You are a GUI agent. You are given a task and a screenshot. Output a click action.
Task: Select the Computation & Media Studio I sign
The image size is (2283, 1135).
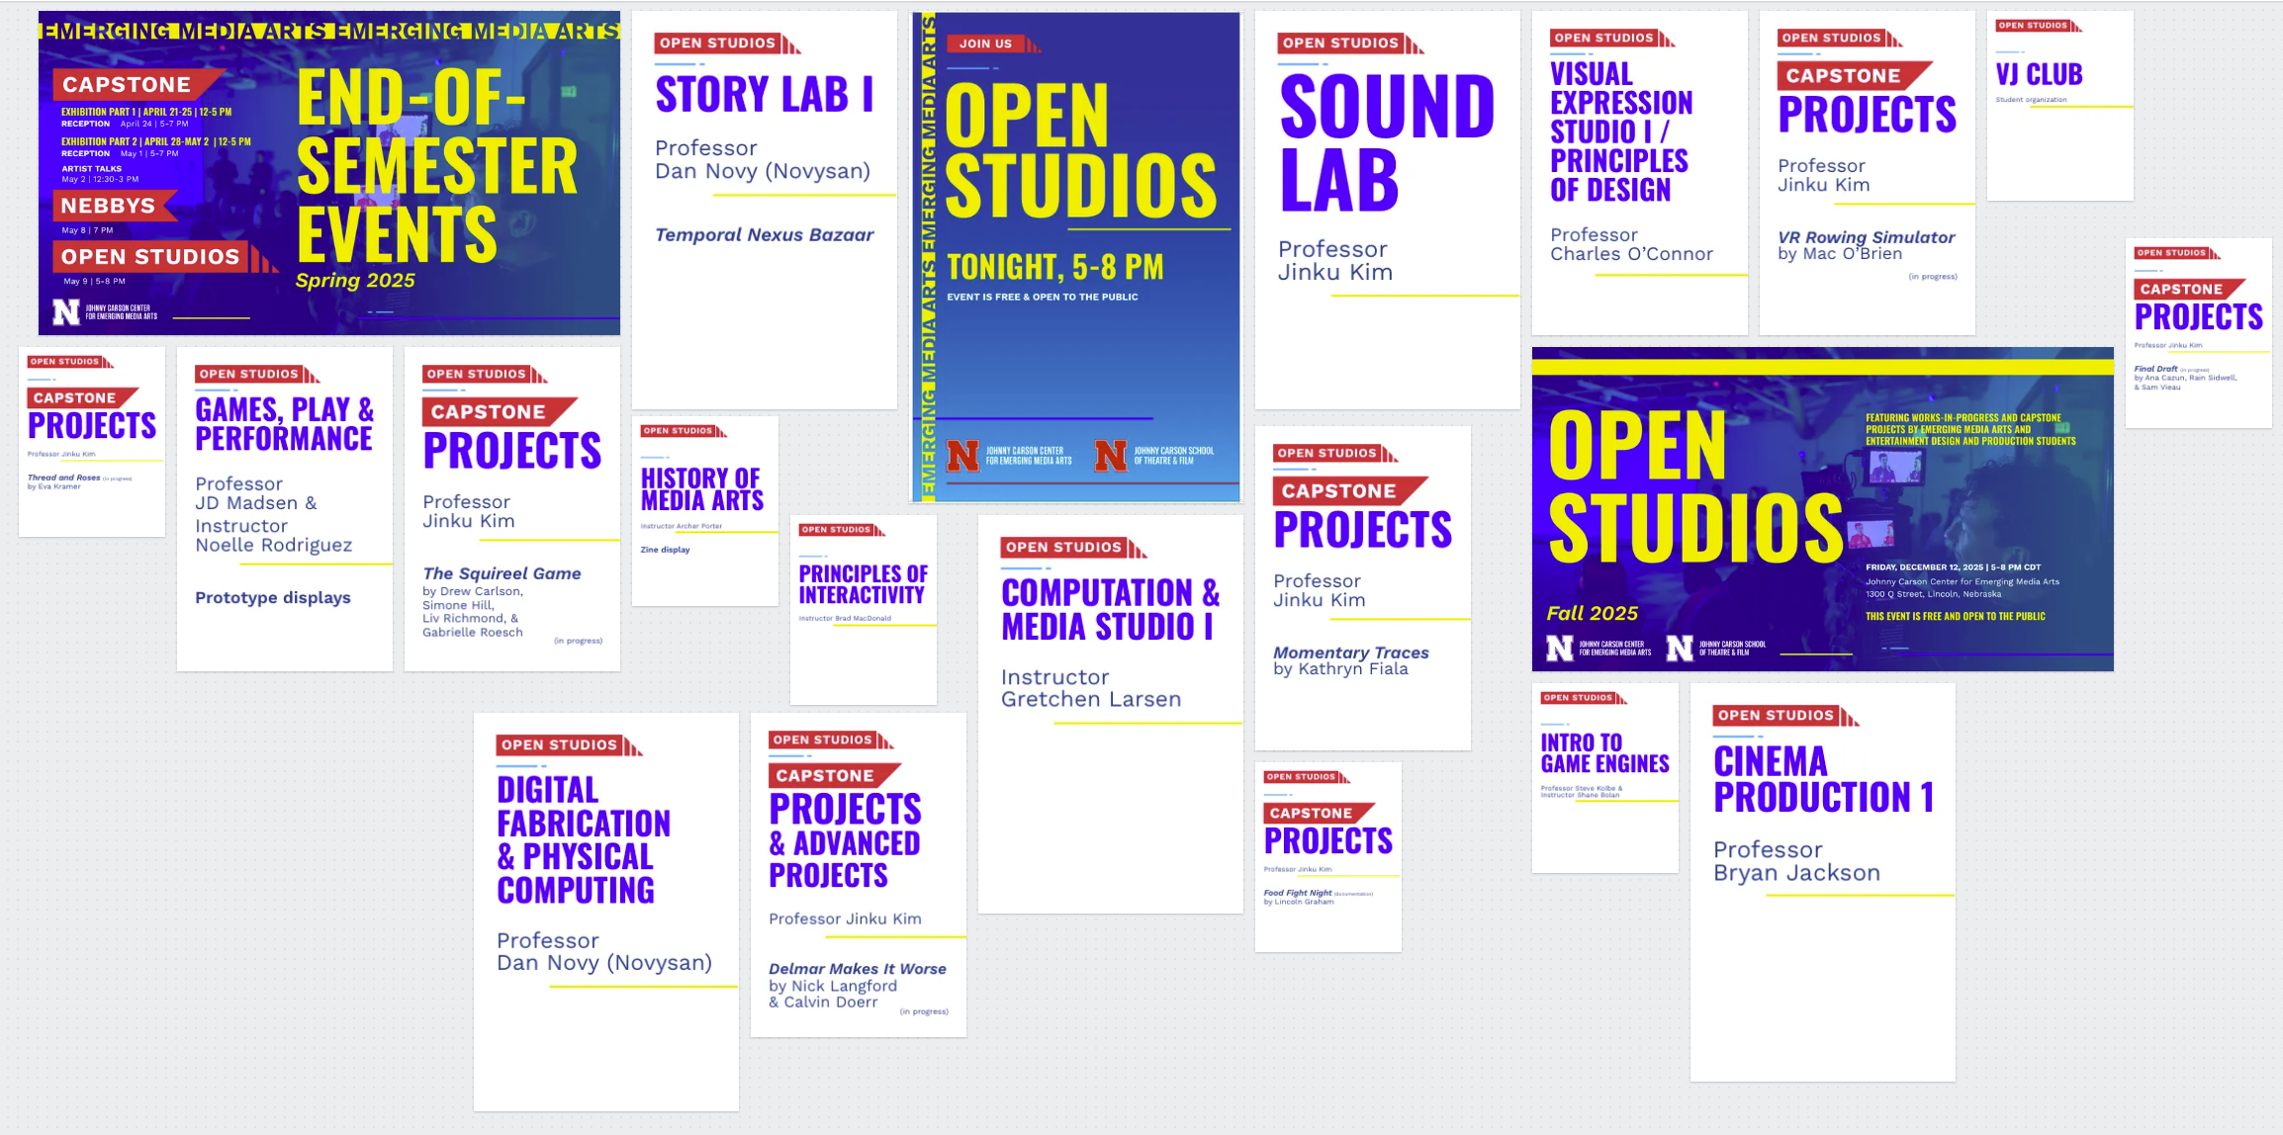(1110, 714)
